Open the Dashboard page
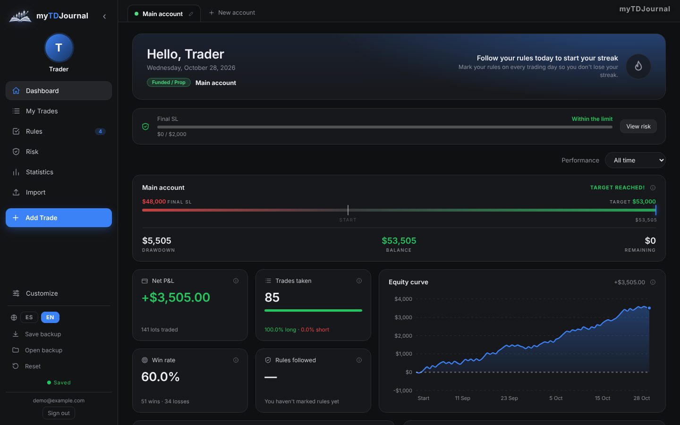Screen dimensions: 680x425 pos(59,91)
